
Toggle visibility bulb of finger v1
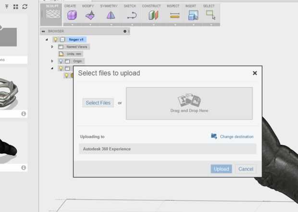click(55, 39)
